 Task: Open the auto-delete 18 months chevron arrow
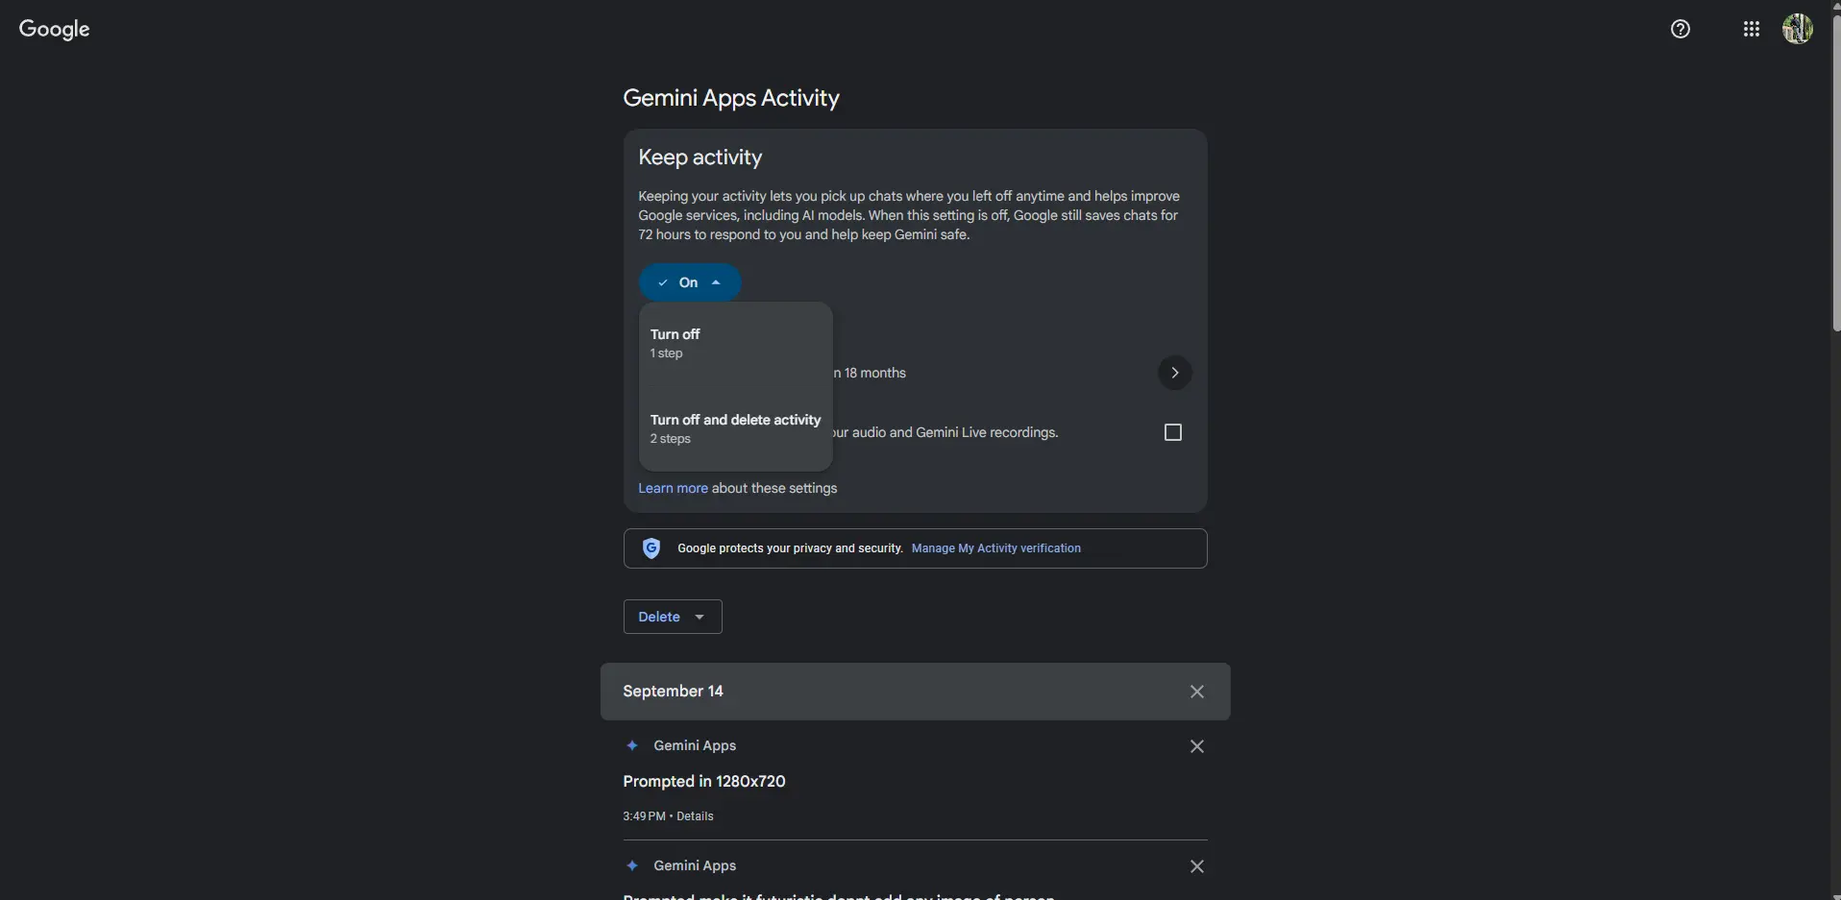1174,373
